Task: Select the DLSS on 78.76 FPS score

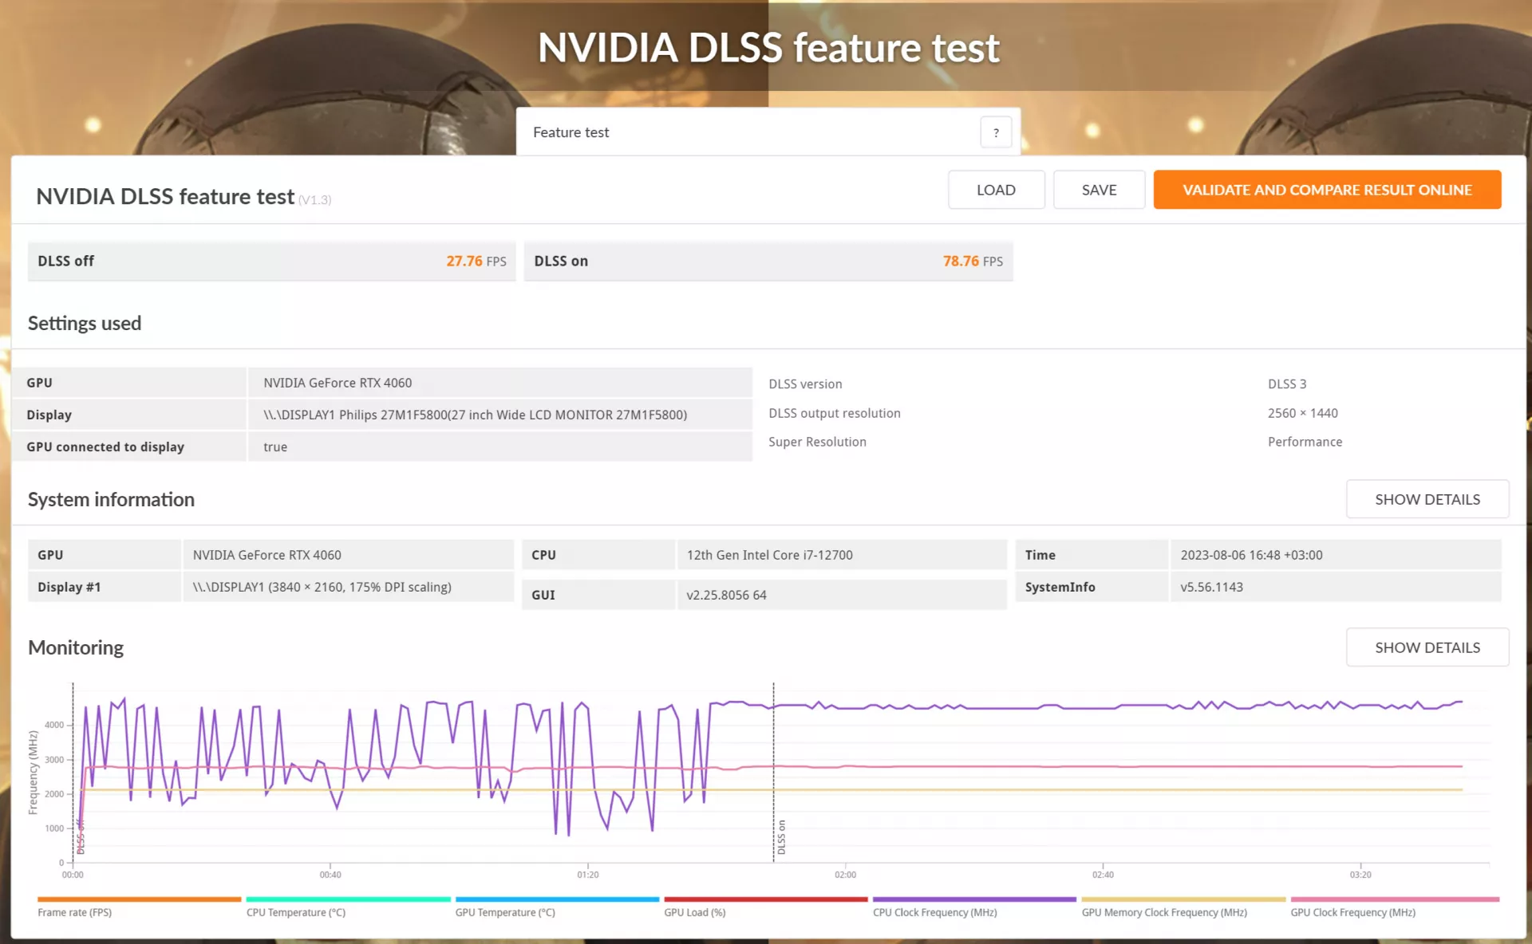Action: pyautogui.click(x=768, y=261)
